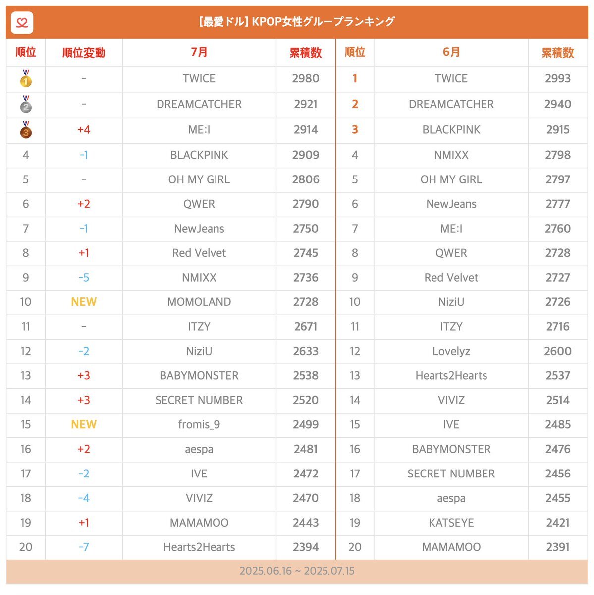Image resolution: width=594 pixels, height=595 pixels.
Task: Select the July 累積数 column header
Action: click(x=306, y=53)
